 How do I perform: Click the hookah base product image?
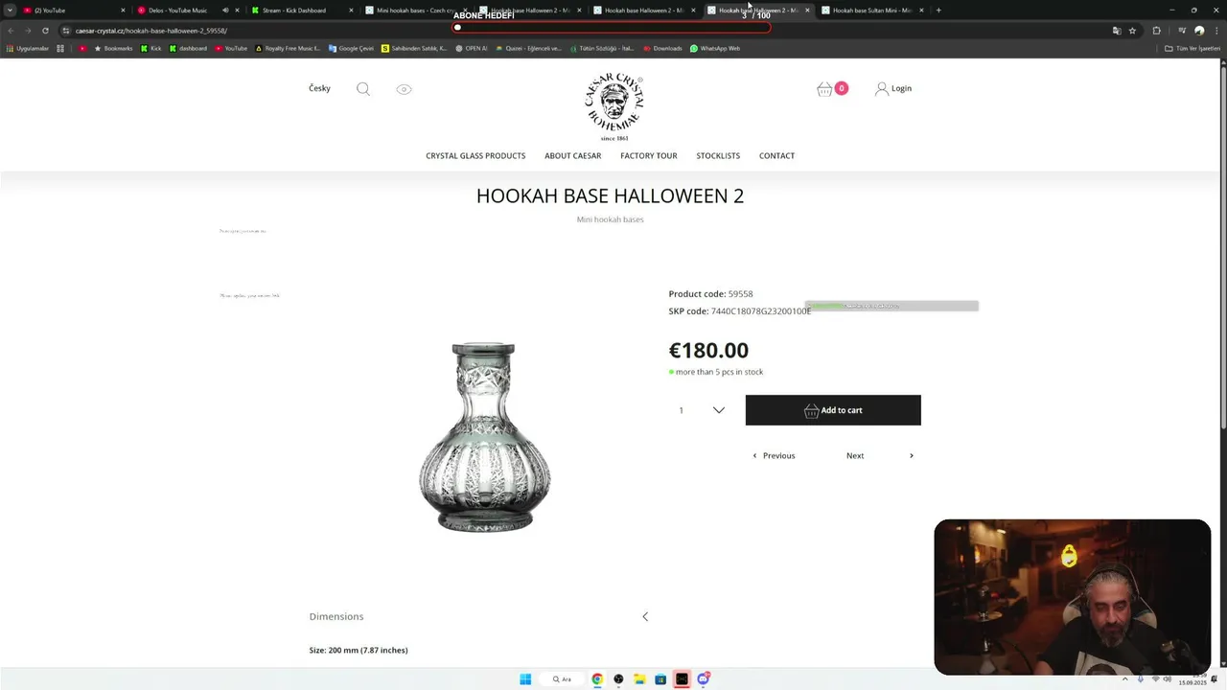484,436
